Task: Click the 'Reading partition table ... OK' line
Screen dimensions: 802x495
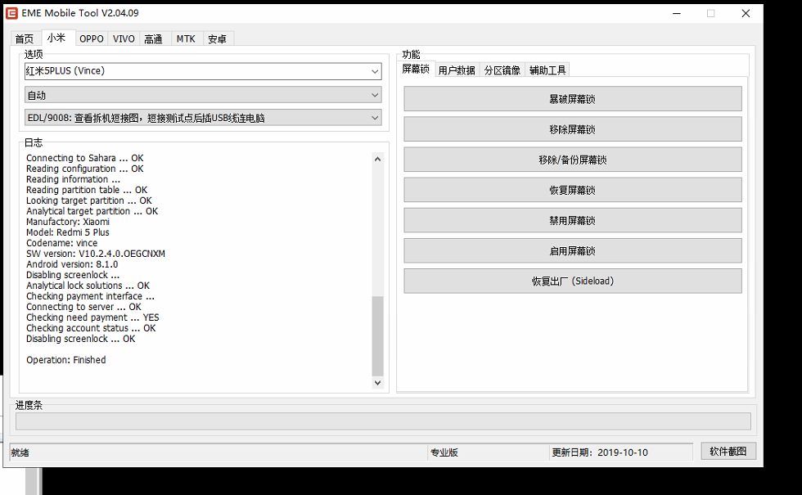Action: click(87, 190)
